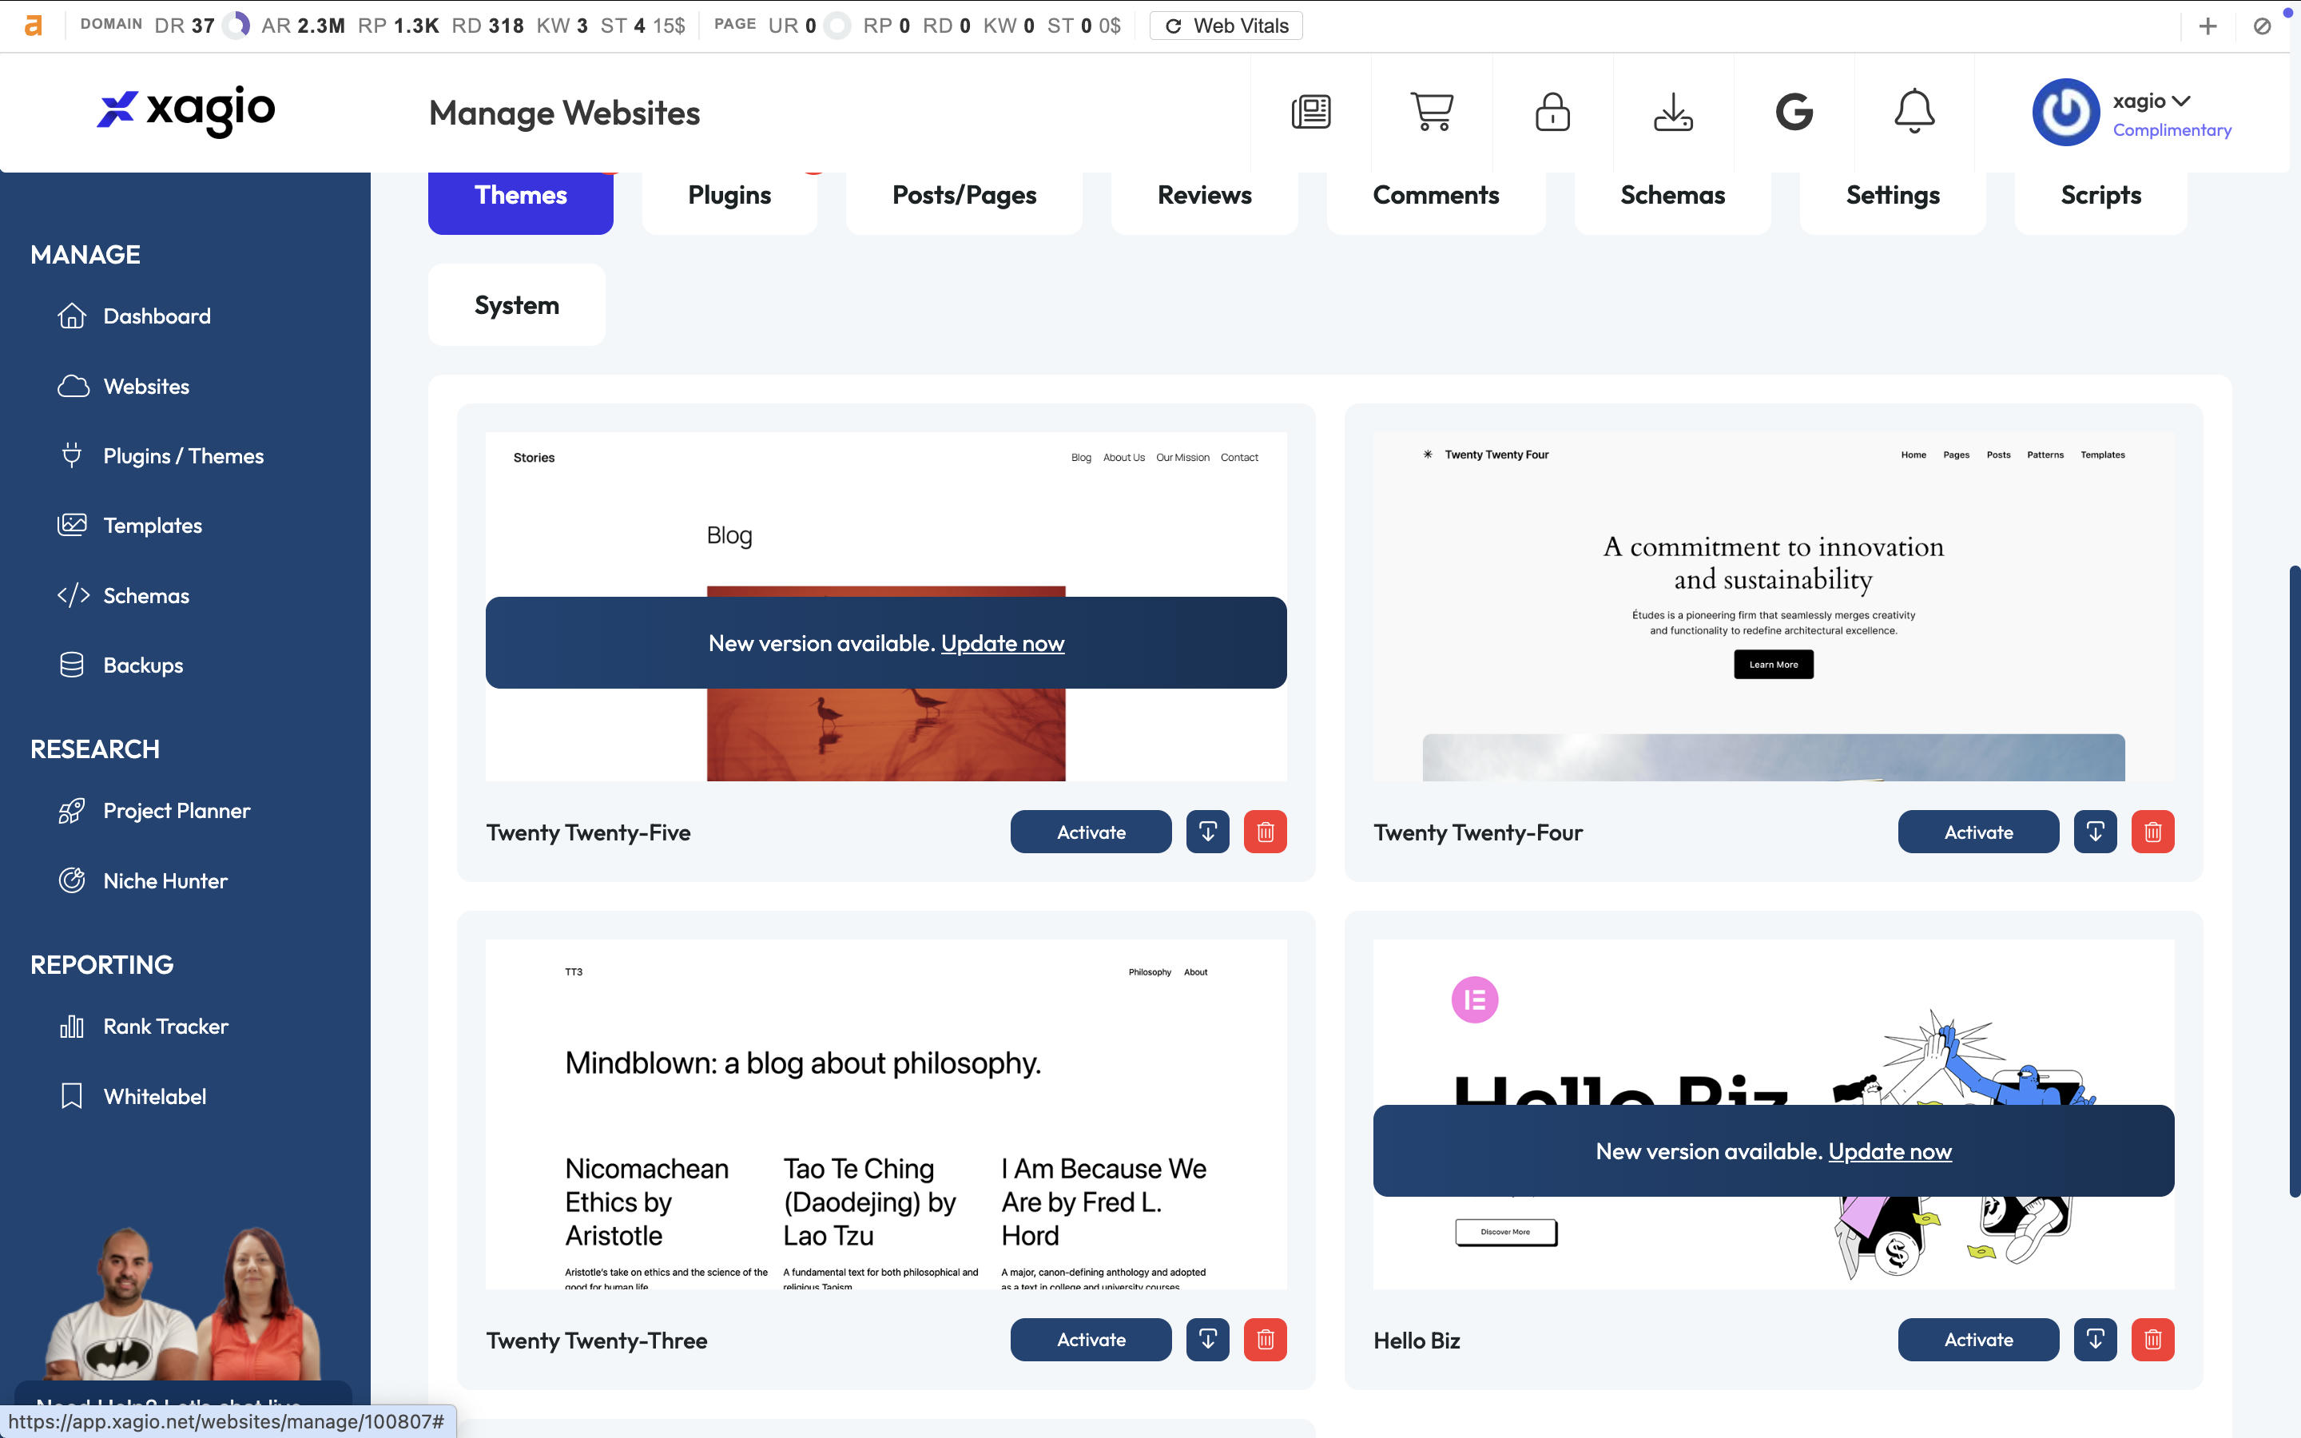The height and width of the screenshot is (1438, 2301).
Task: Switch to the System tab
Action: [x=516, y=305]
